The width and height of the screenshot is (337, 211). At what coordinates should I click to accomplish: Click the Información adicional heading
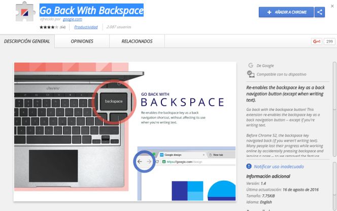tap(268, 176)
